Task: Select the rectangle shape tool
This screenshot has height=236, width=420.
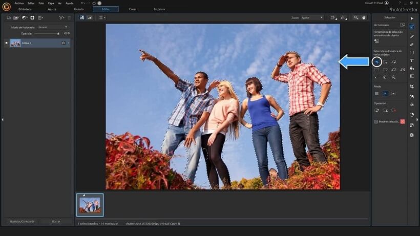Action: [412, 52]
